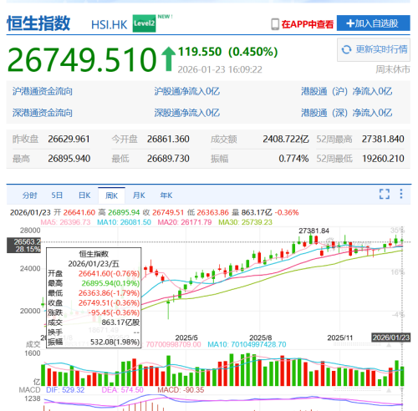Open the 沪港通资金流向 link
418x411 pixels.
(x=43, y=91)
